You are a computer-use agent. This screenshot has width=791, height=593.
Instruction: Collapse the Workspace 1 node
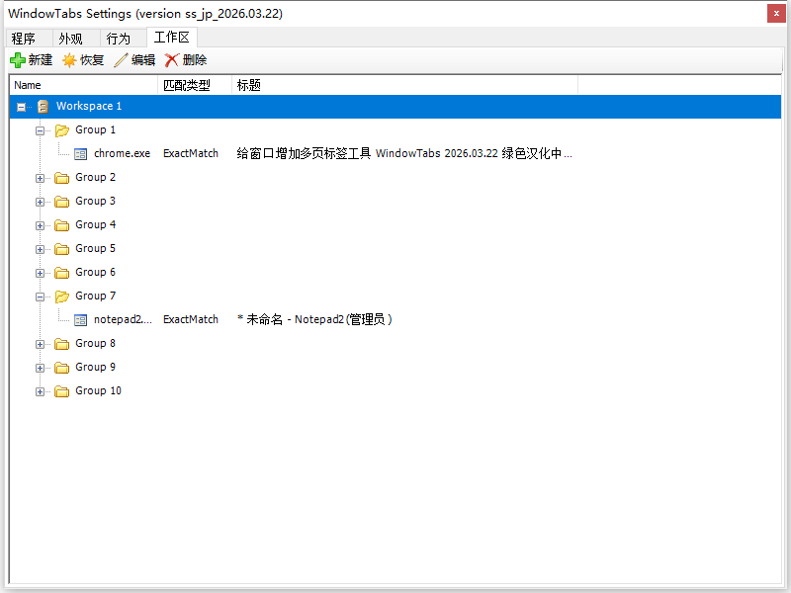(x=22, y=106)
